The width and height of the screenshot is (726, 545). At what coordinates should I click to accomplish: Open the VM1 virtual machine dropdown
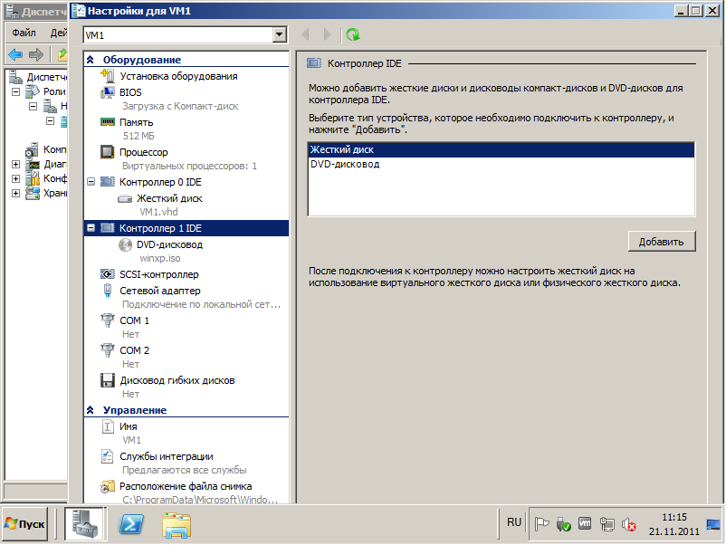pyautogui.click(x=279, y=34)
